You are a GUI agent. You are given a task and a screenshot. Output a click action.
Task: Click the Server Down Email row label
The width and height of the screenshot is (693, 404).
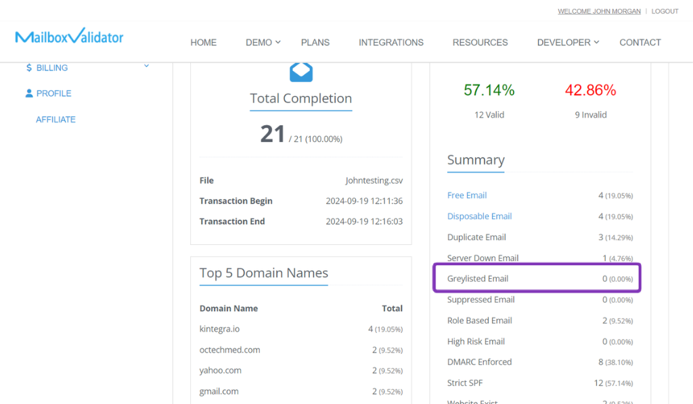pyautogui.click(x=483, y=258)
